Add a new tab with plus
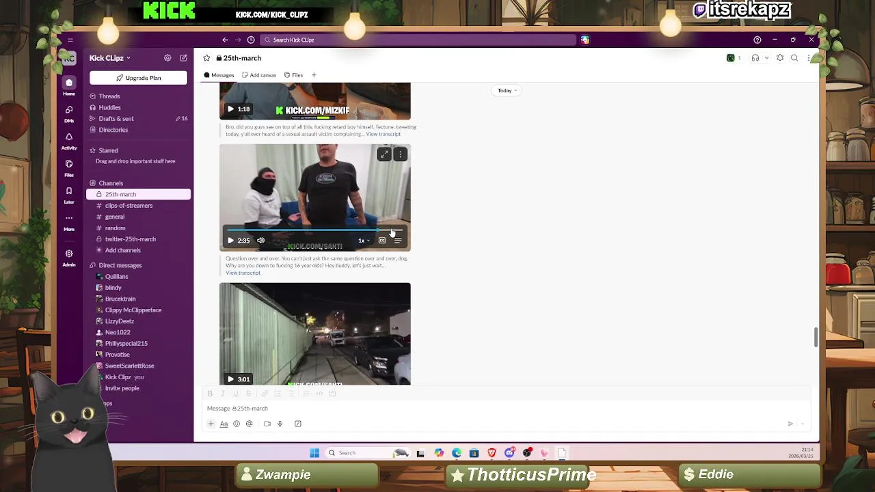This screenshot has width=875, height=492. point(314,75)
